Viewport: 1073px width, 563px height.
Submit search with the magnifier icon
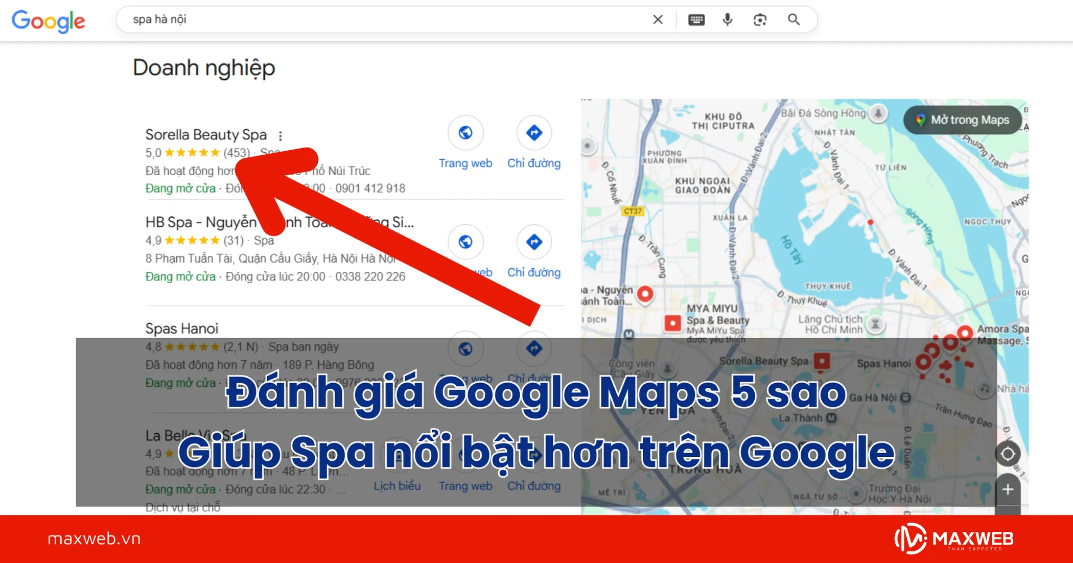click(x=794, y=19)
